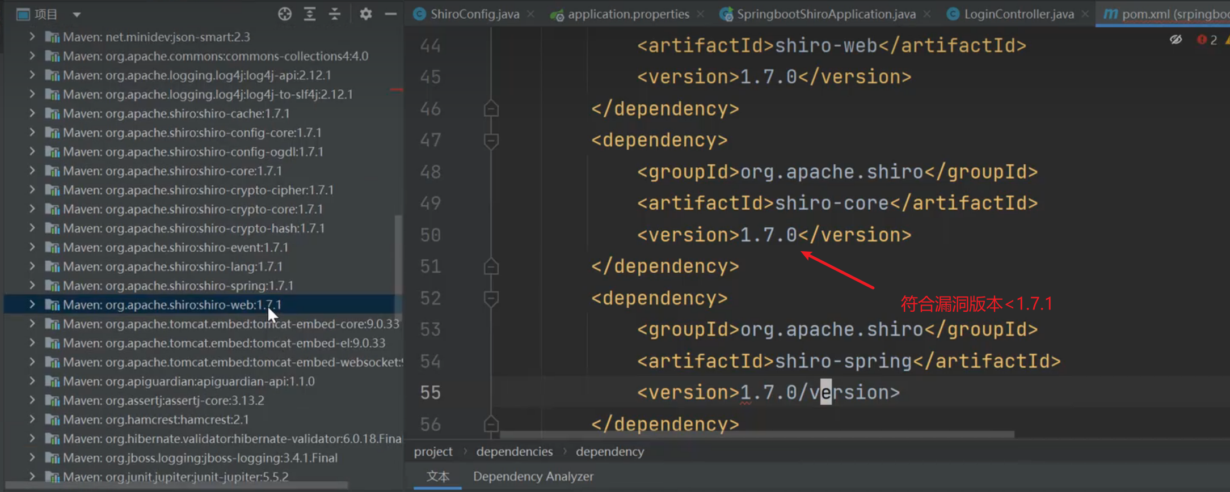The width and height of the screenshot is (1230, 492).
Task: Click the 'dependencies' breadcrumb
Action: point(514,452)
